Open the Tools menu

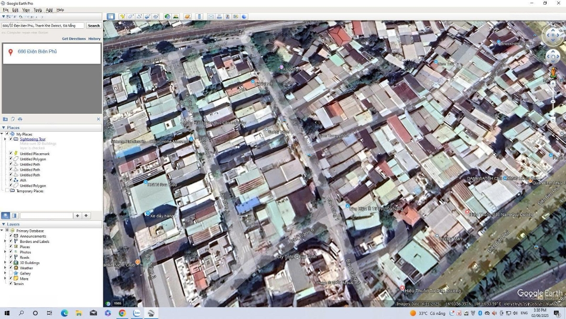[38, 10]
